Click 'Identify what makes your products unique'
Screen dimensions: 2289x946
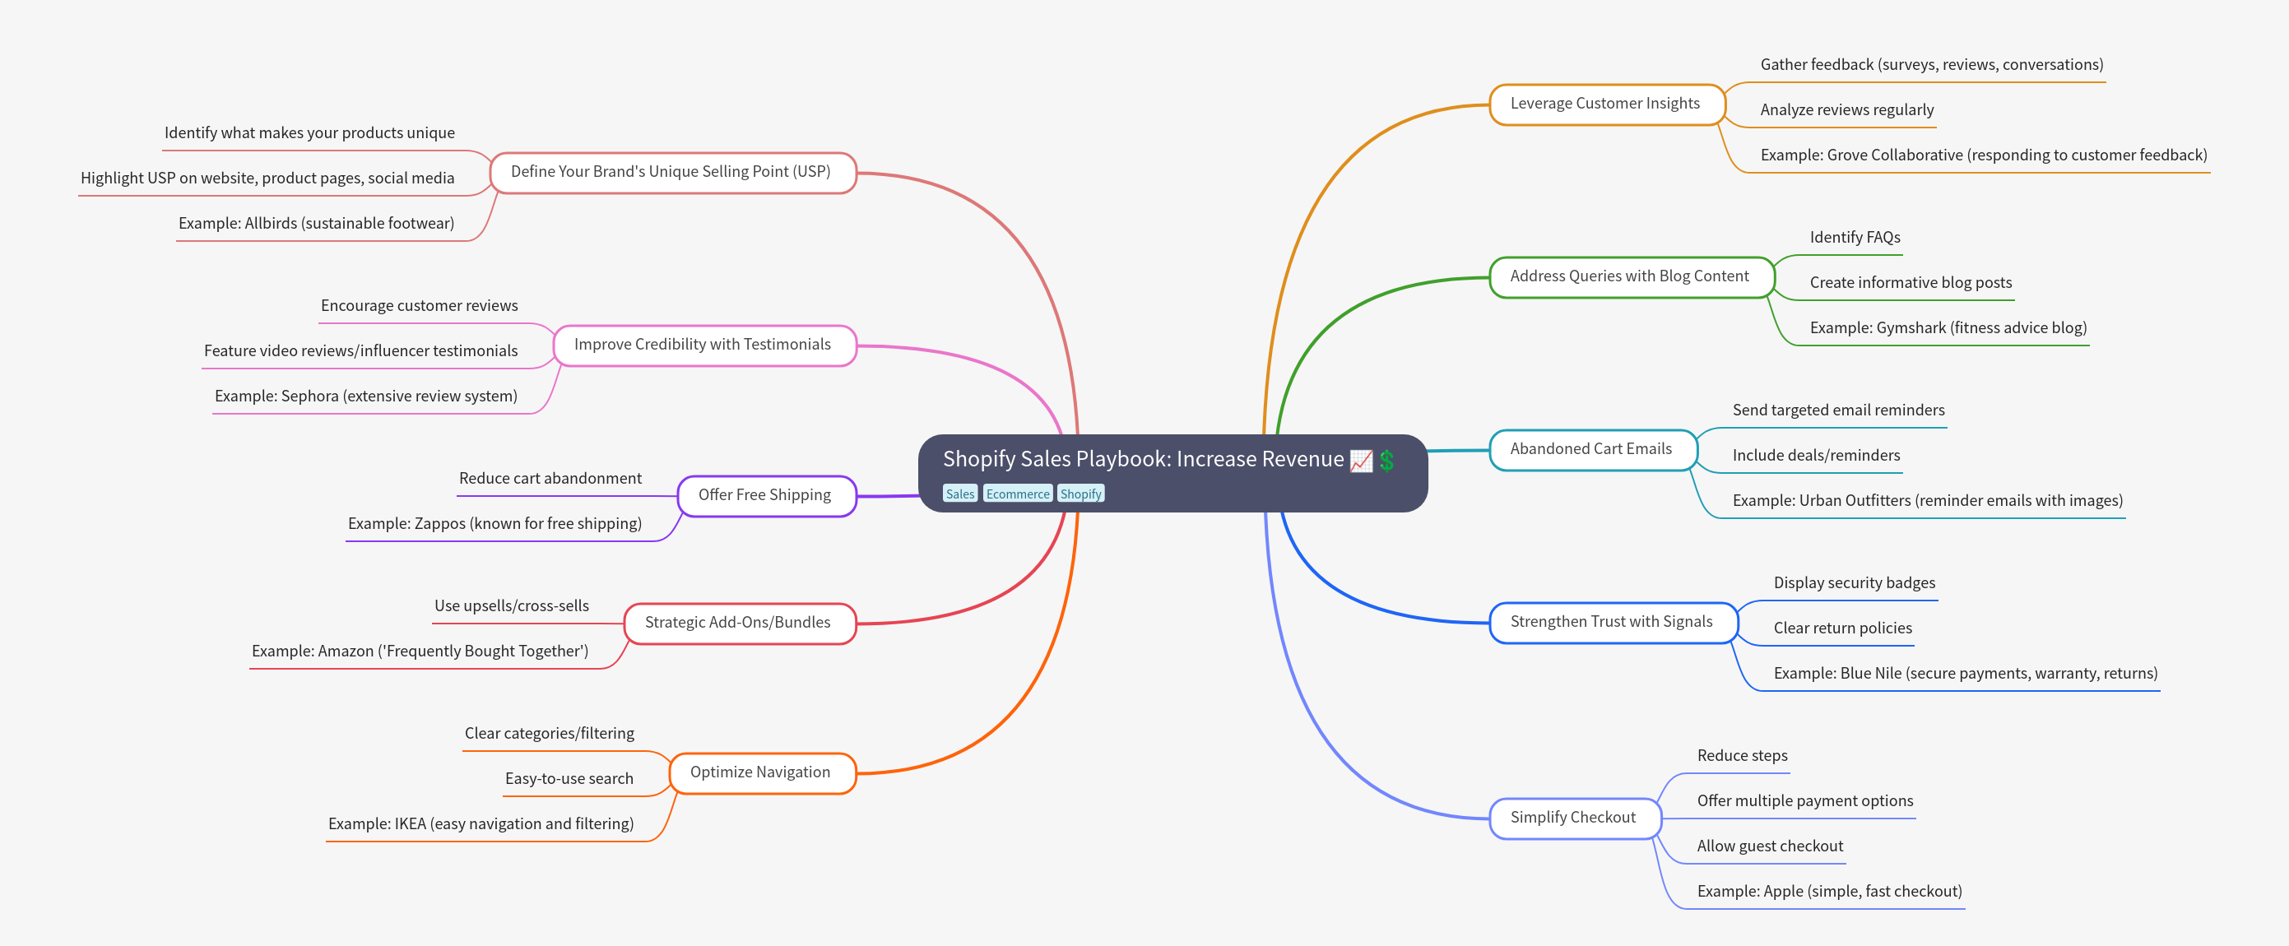(309, 133)
